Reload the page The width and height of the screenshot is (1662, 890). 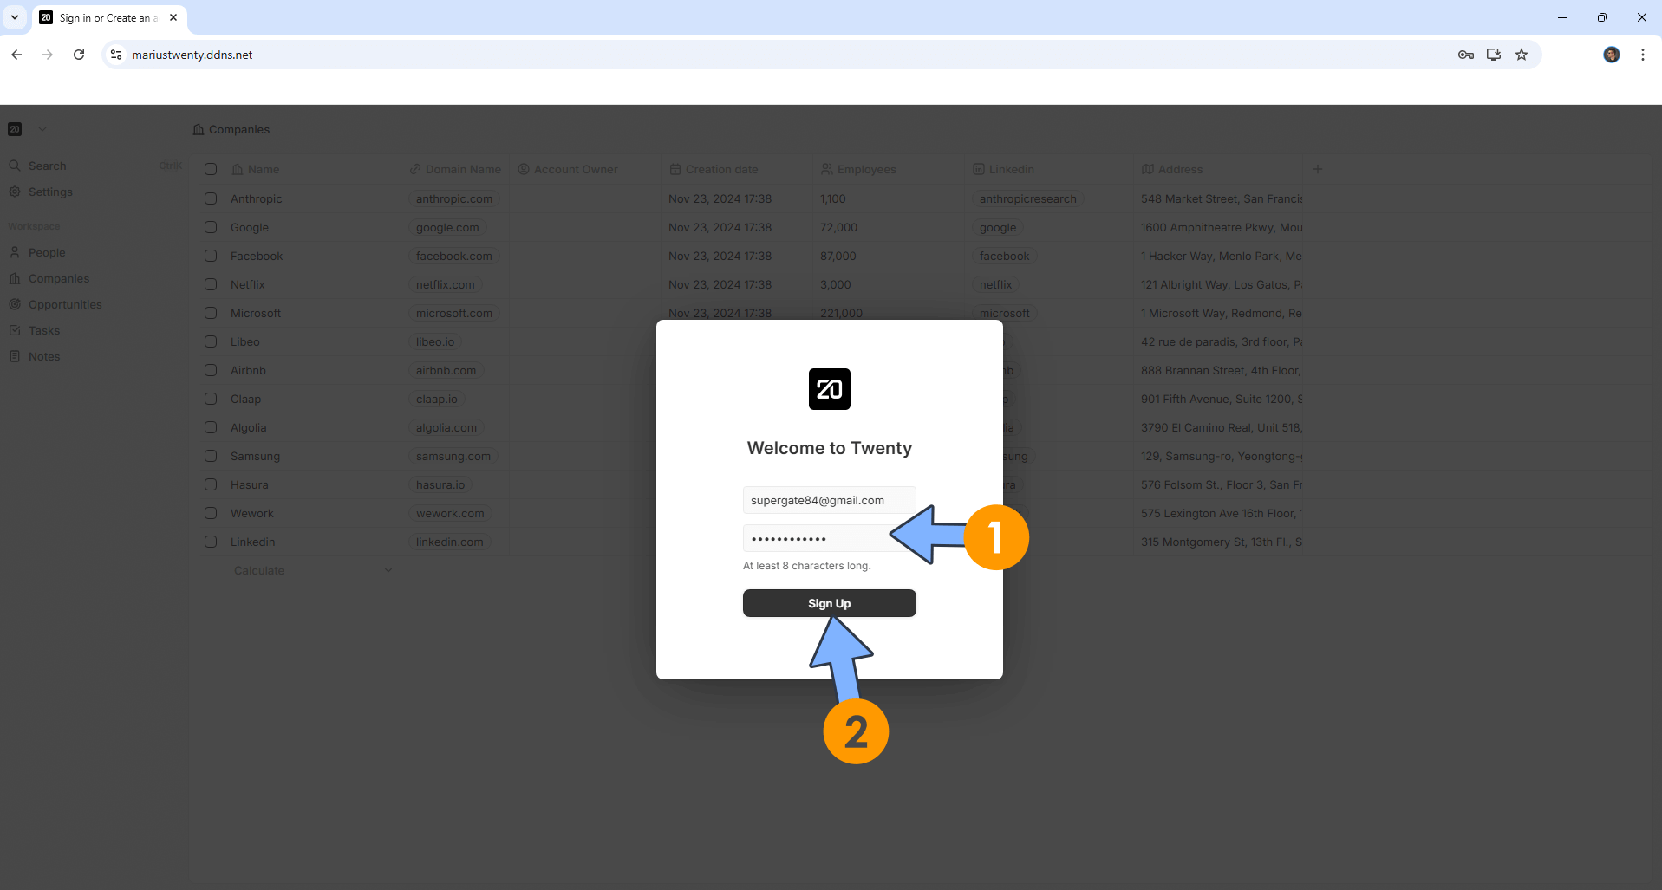tap(79, 55)
